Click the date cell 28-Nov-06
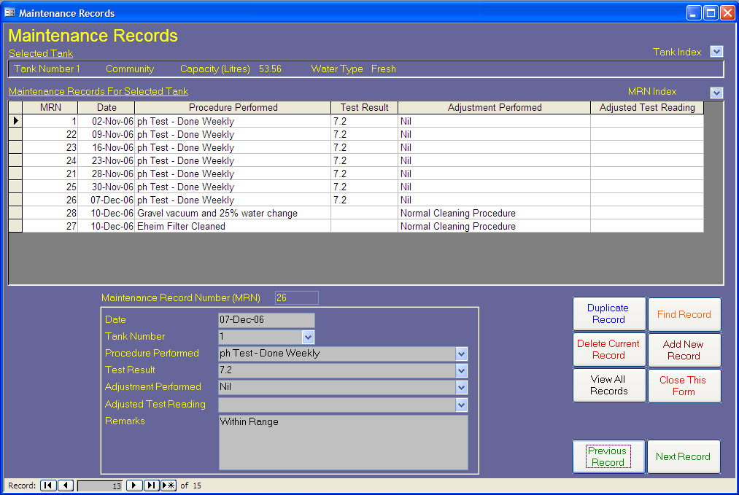Screen dimensions: 739x495 [x=107, y=174]
